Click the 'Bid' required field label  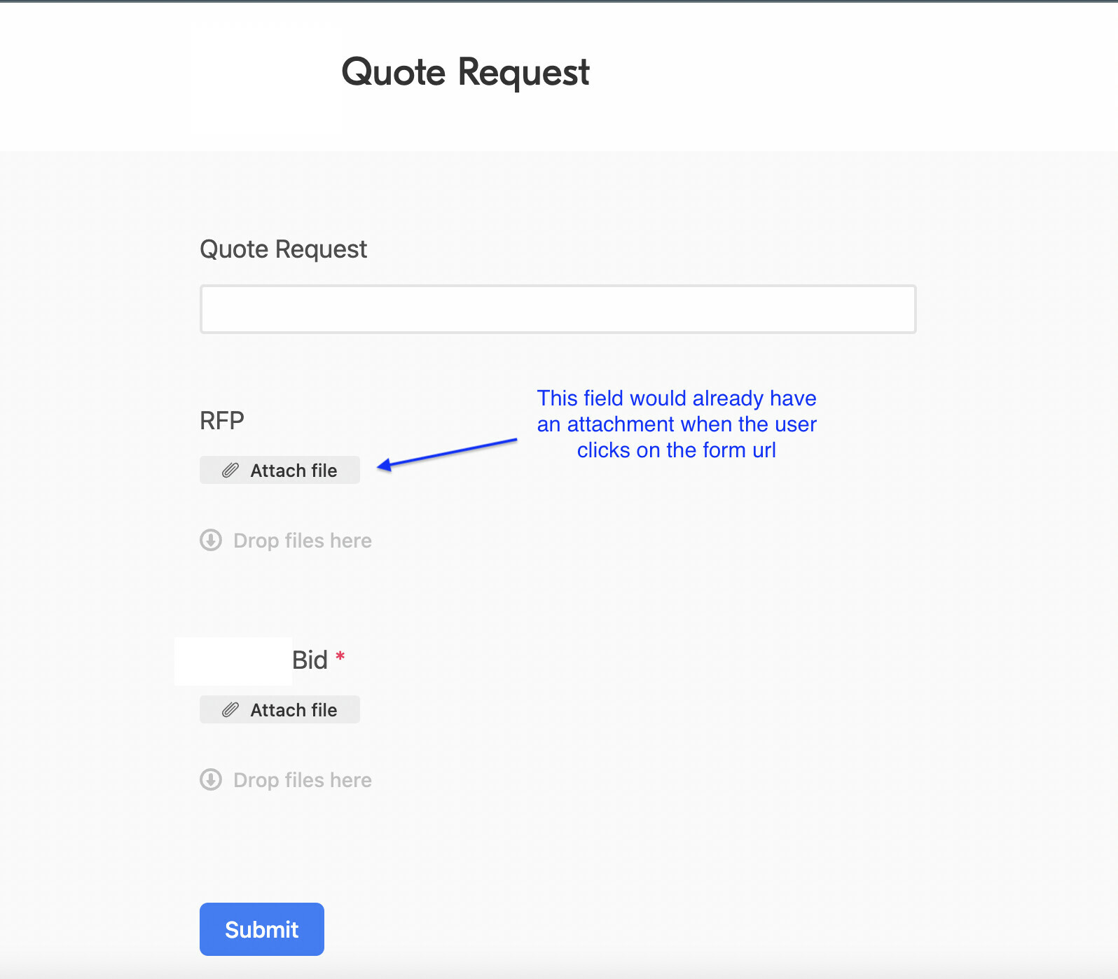[310, 660]
